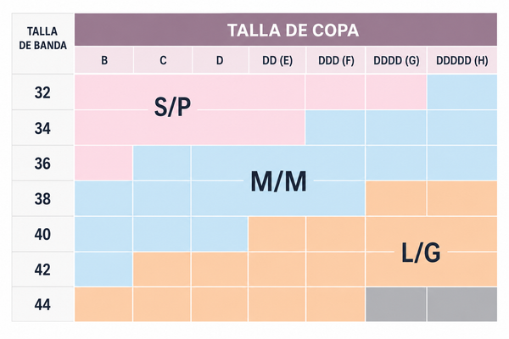The width and height of the screenshot is (509, 339).
Task: Click the L/G size label
Action: point(421,253)
